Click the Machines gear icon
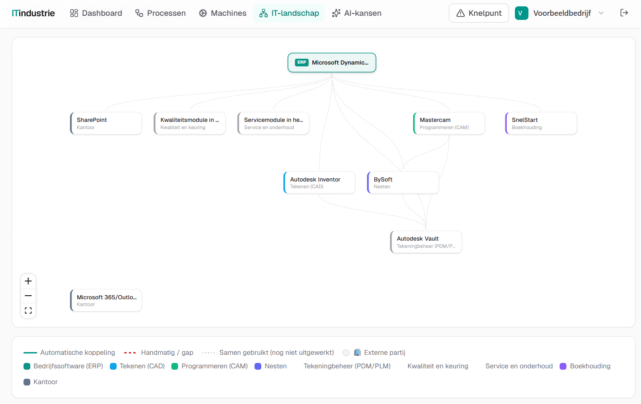This screenshot has height=404, width=641. coord(203,13)
